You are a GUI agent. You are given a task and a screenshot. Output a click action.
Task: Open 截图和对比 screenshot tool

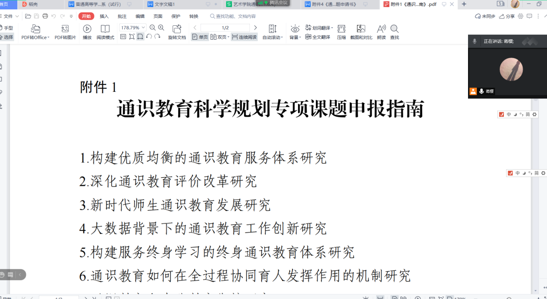pos(361,29)
